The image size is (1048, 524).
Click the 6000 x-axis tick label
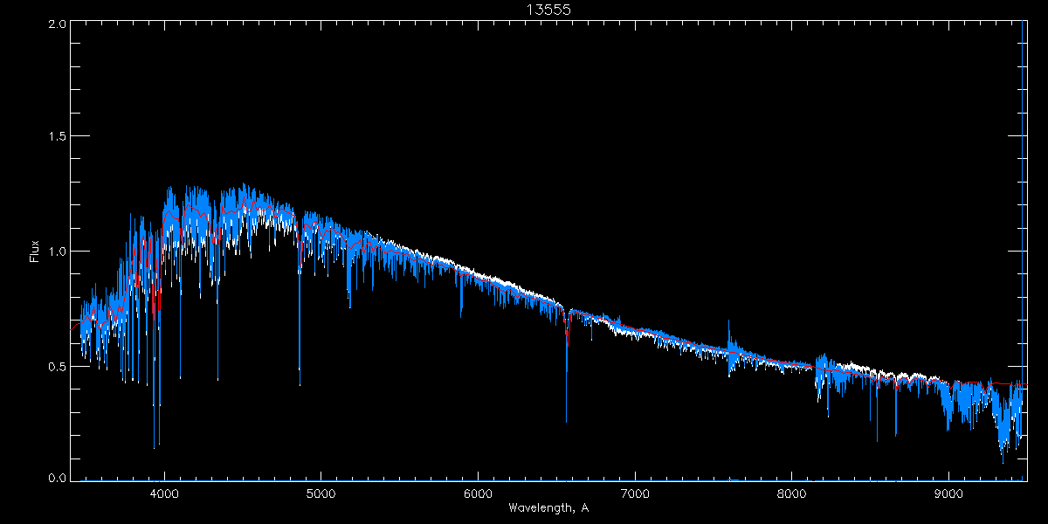click(478, 492)
